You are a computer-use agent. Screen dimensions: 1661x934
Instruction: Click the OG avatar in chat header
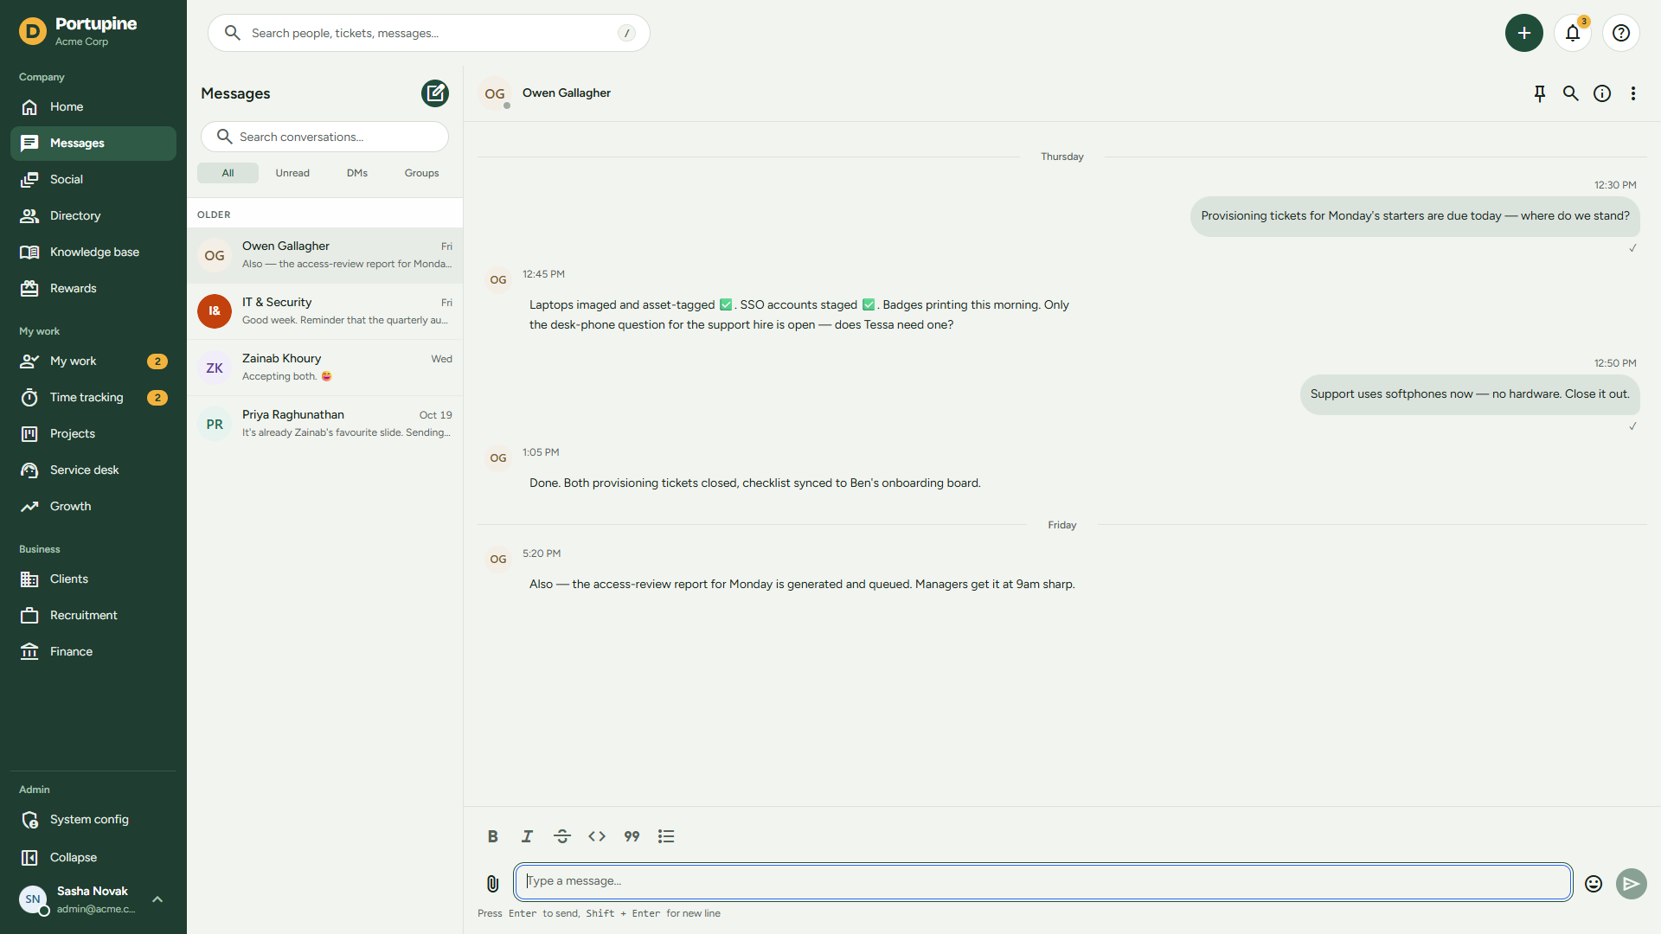tap(495, 93)
